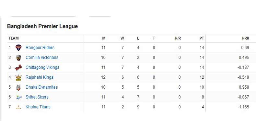This screenshot has height=137, width=256.
Task: Sort standings by L column header
Action: 138,38
